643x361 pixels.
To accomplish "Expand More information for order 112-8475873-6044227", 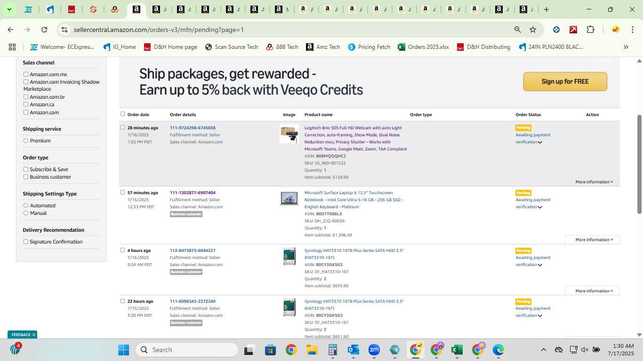I will [593, 291].
